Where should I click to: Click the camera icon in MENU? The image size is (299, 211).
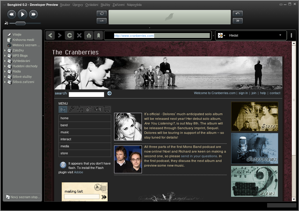pos(98,109)
